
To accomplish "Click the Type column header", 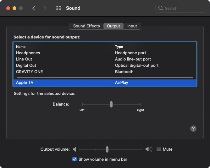I will 151,47.
